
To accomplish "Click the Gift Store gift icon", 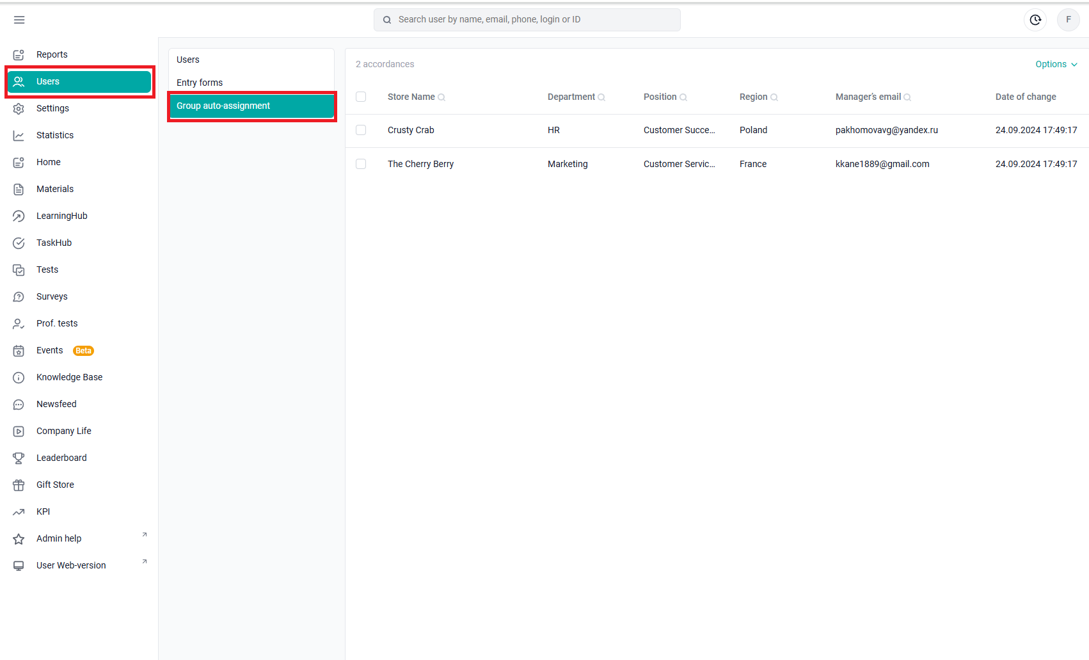I will click(19, 485).
